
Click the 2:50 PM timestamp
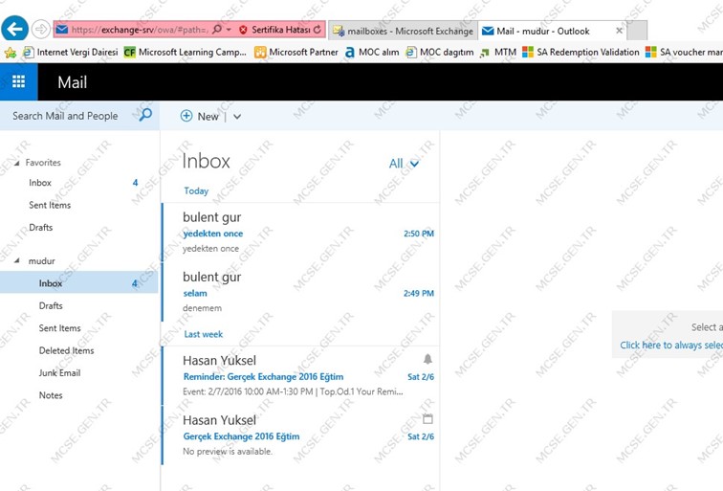[x=419, y=234]
